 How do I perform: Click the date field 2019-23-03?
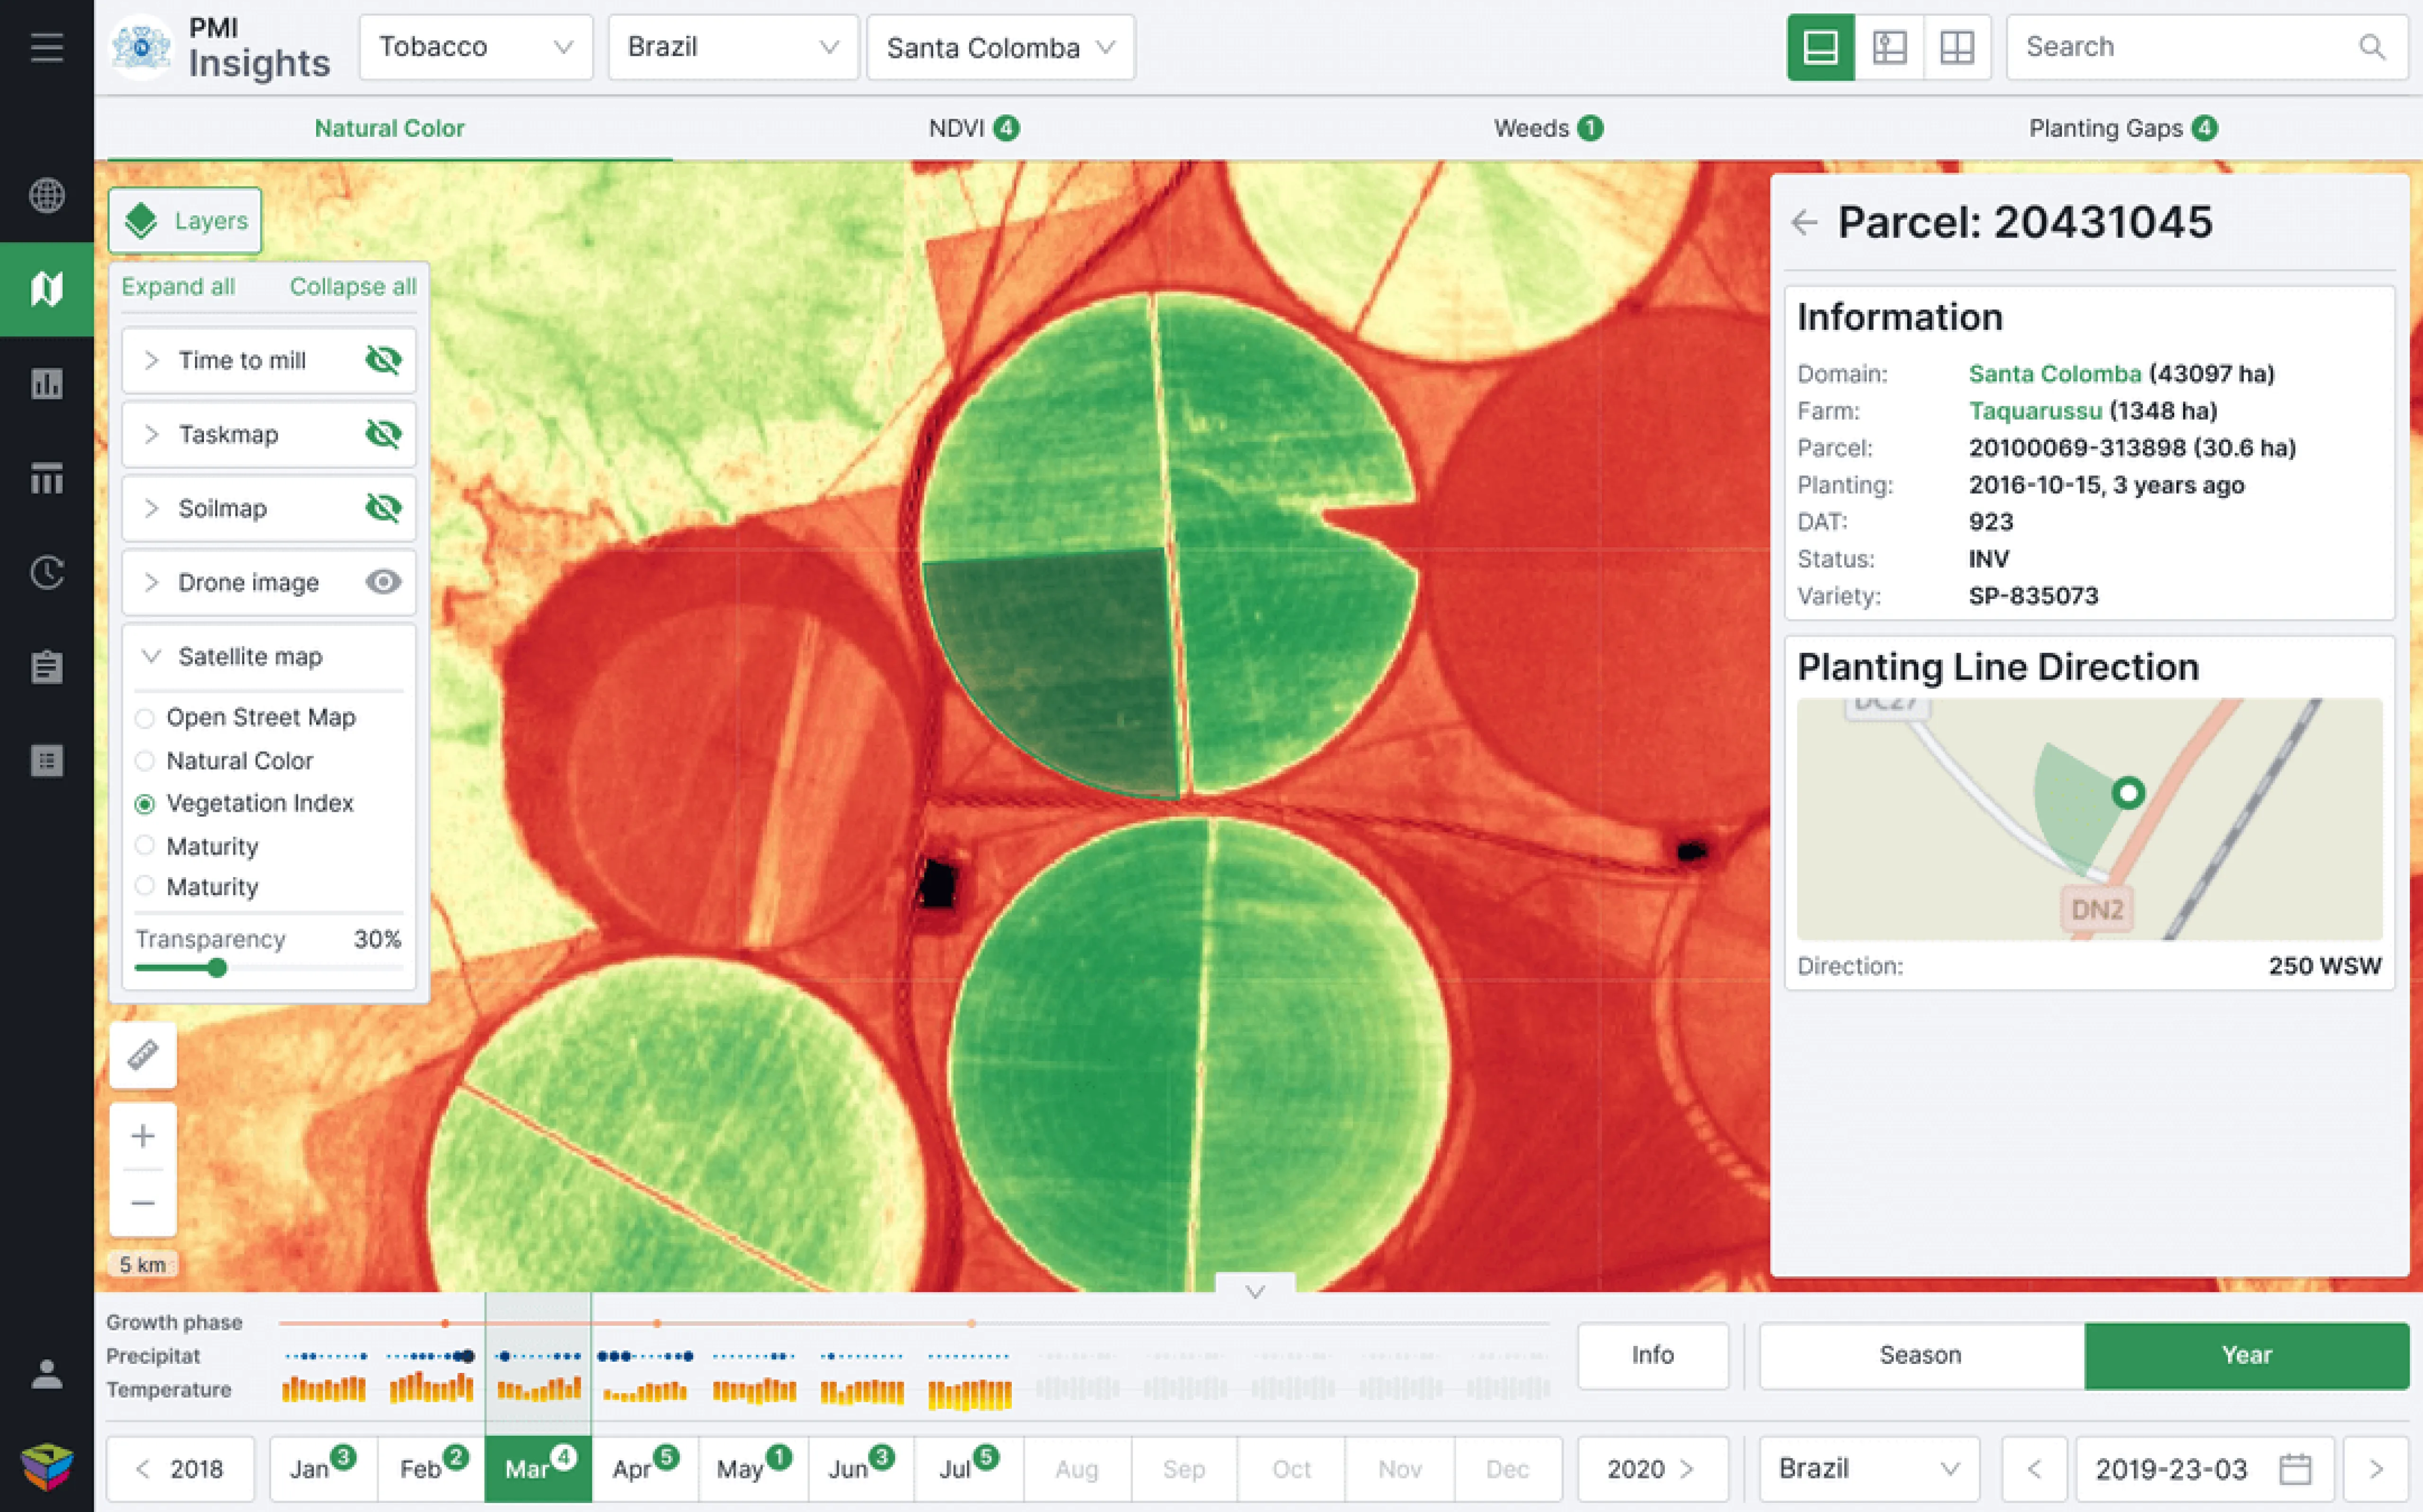[x=2205, y=1469]
